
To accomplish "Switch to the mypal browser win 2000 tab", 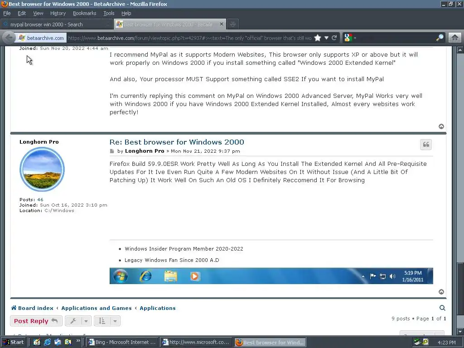I will point(57,24).
